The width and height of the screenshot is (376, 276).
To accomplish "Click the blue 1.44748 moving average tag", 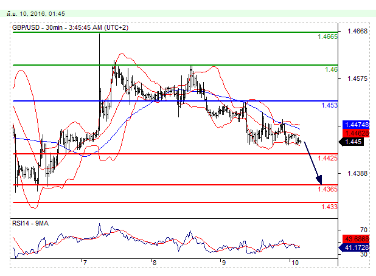I will click(x=356, y=125).
